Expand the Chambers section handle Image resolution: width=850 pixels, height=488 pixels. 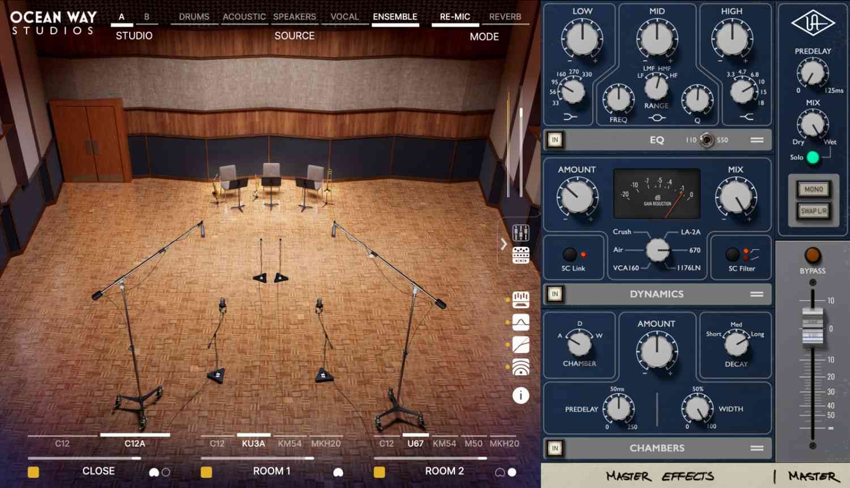tap(756, 448)
